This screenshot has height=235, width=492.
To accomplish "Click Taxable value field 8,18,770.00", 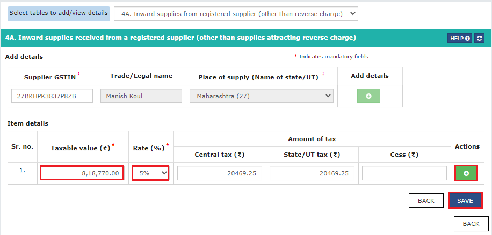I will click(82, 173).
